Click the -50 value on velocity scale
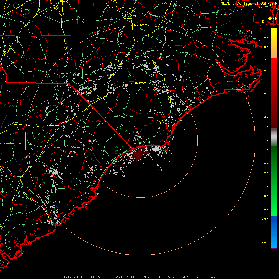The image size is (279, 279). [x=265, y=197]
